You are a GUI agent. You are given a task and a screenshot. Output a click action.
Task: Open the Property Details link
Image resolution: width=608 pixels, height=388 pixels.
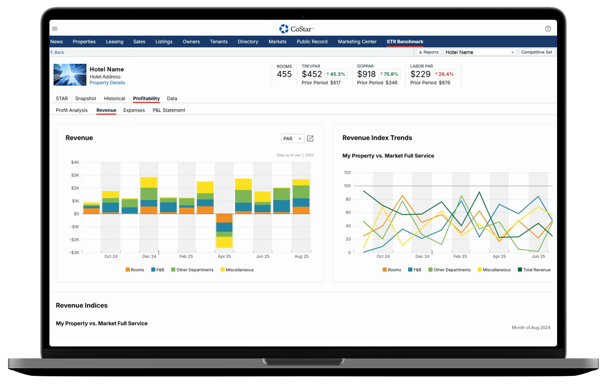(x=107, y=83)
